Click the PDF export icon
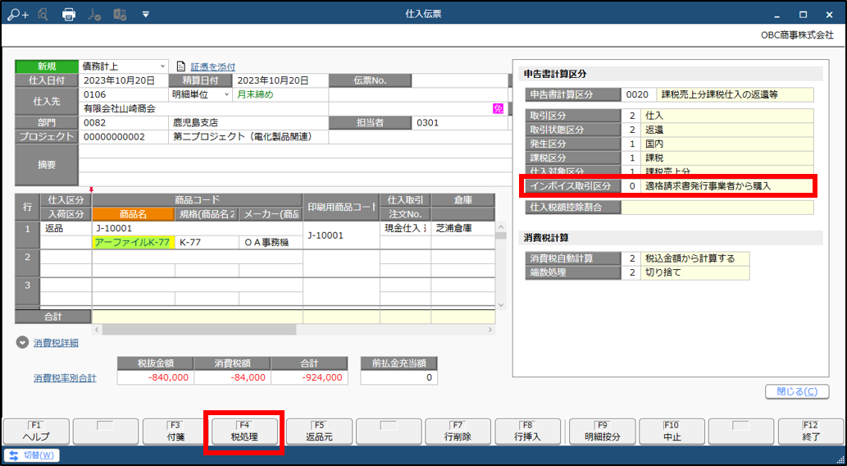The image size is (847, 466). (x=94, y=15)
